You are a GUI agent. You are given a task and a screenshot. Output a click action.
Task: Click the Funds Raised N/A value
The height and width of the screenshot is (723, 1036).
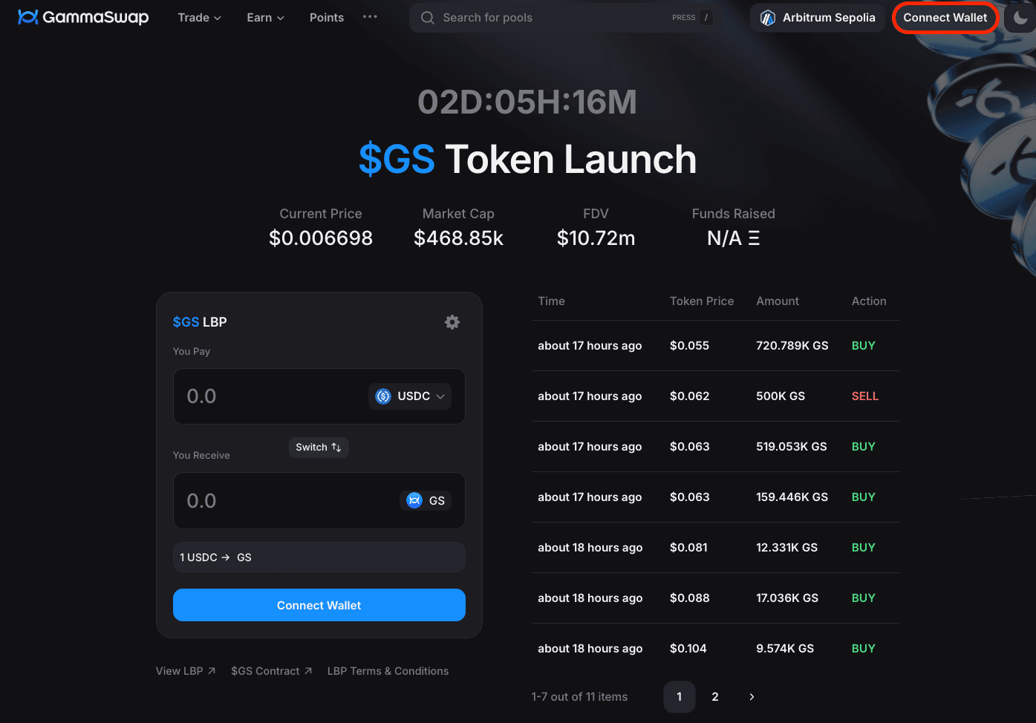tap(734, 238)
